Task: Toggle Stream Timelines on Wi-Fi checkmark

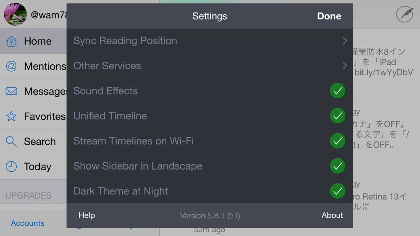Action: tap(337, 141)
